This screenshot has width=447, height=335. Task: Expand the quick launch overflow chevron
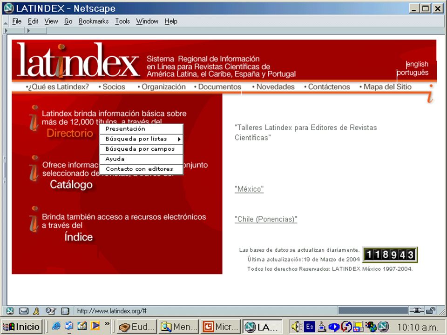point(107,324)
